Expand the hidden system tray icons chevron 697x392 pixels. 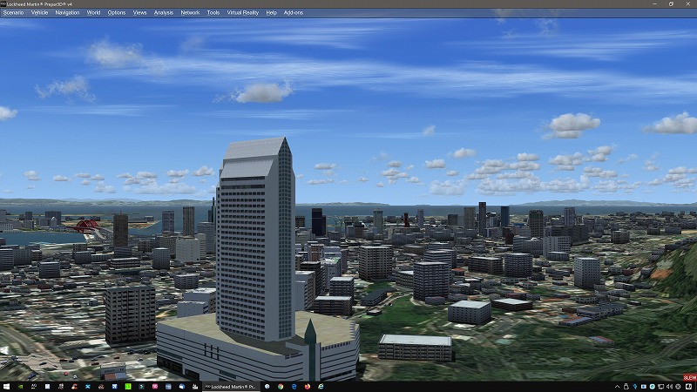click(x=617, y=387)
